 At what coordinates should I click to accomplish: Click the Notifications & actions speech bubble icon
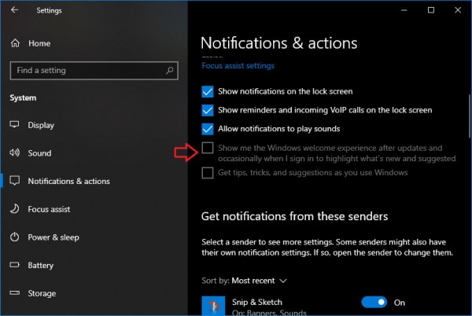pos(14,181)
